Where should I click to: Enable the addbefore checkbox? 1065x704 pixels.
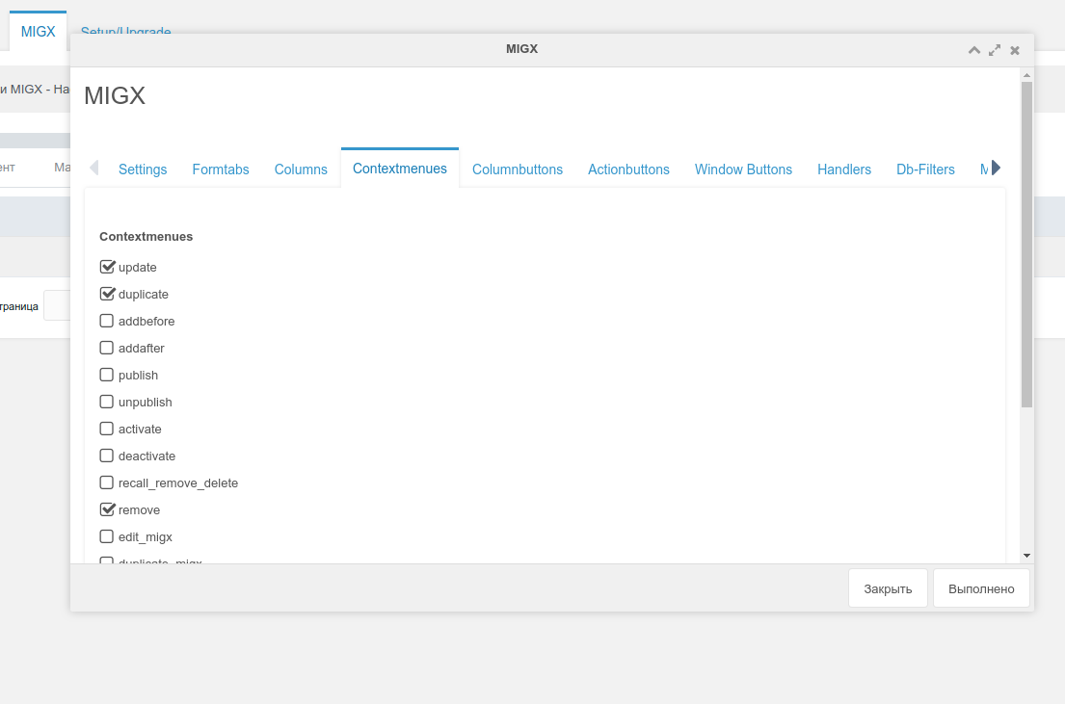(x=107, y=321)
